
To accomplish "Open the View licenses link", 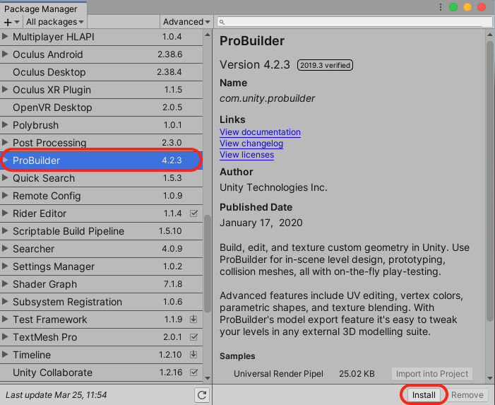I will pos(247,155).
